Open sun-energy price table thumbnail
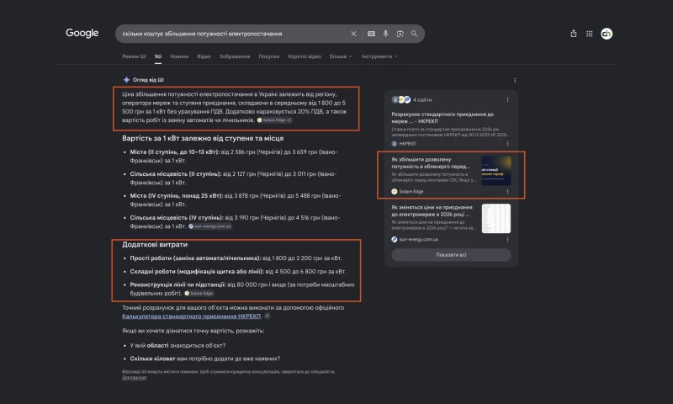673x404 pixels. pyautogui.click(x=496, y=219)
